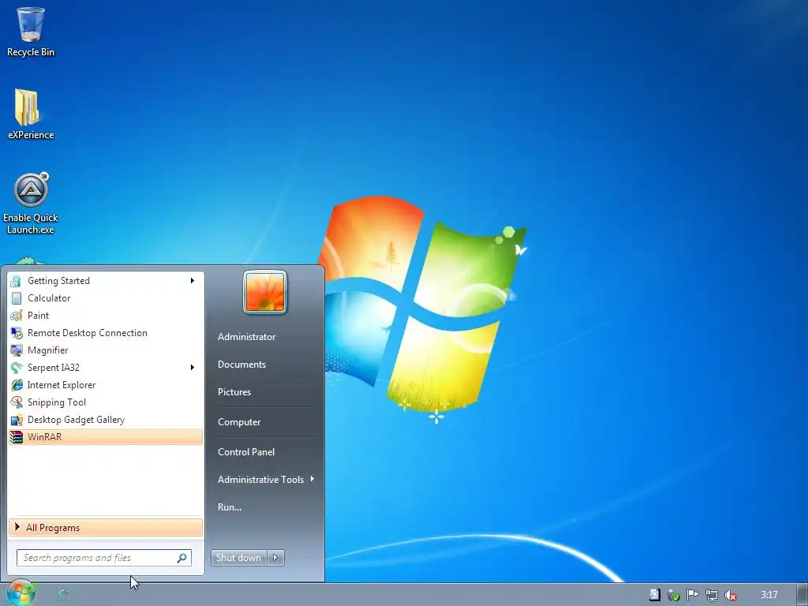Select the Remote Desktop Connection label
The height and width of the screenshot is (606, 808).
(x=88, y=333)
